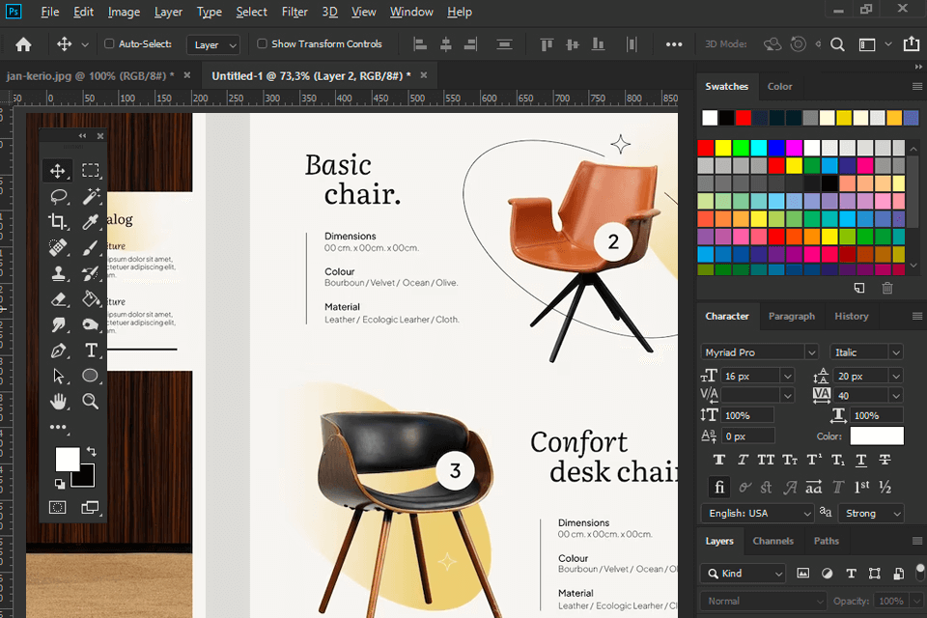Select the Clone Stamp tool

tap(58, 273)
